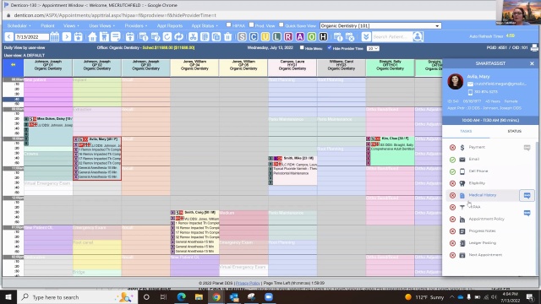Click the scissors cut appointment icon
Viewport: 541px width, 304px height.
[194, 36]
